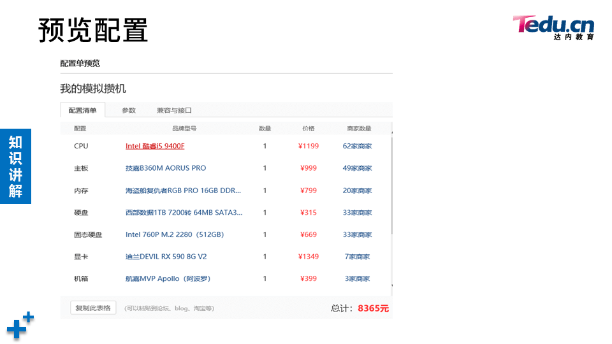Click the 品牌型号 column header
The height and width of the screenshot is (344, 612).
[x=184, y=128]
